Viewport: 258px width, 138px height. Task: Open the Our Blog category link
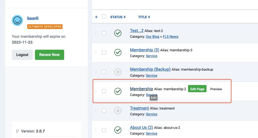(x=153, y=37)
